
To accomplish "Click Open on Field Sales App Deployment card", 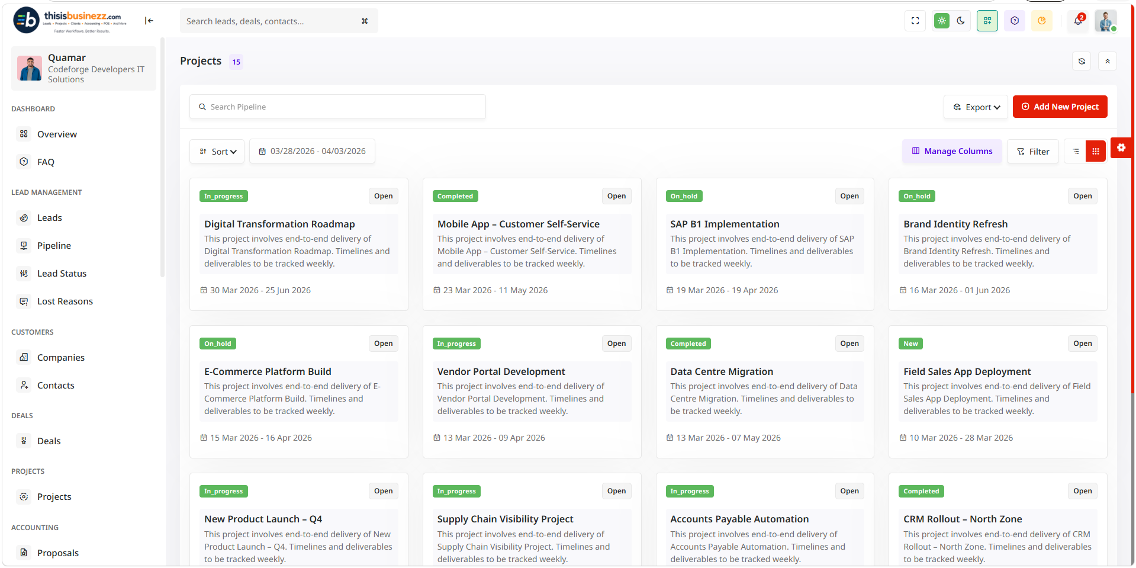I will click(1083, 344).
